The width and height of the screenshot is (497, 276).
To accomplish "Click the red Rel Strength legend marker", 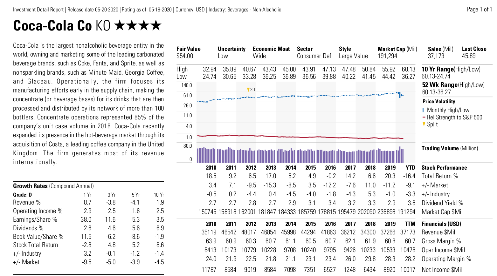I will coord(424,117).
